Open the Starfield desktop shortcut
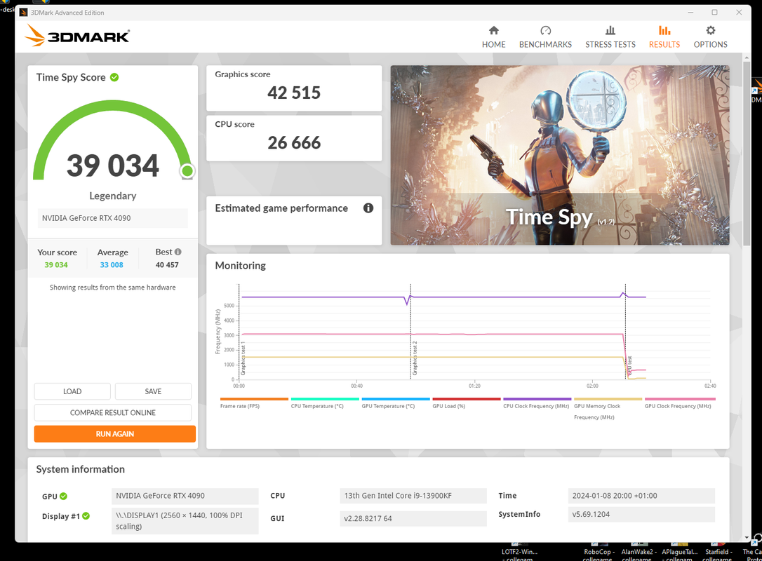Image resolution: width=762 pixels, height=561 pixels. point(718,552)
